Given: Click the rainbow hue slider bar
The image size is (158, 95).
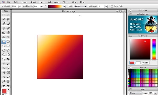Looking at the screenshot, I should click(x=154, y=49).
